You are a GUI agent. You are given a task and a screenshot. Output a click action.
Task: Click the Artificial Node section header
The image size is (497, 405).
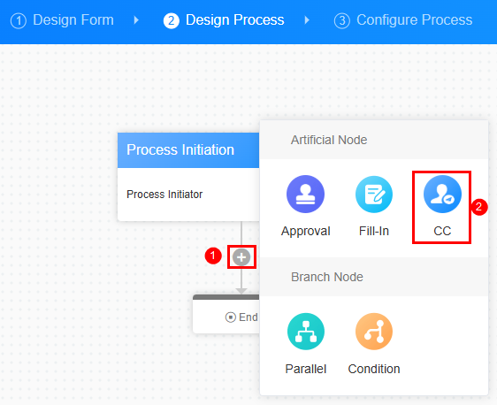coord(374,140)
